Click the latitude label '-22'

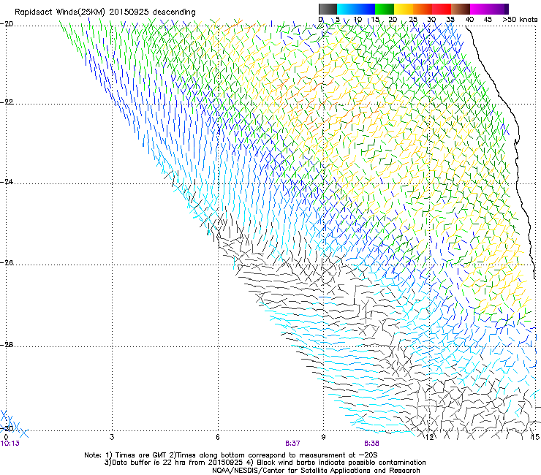[7, 102]
